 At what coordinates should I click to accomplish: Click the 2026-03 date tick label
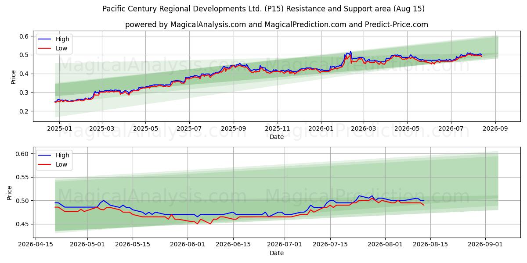363,129
